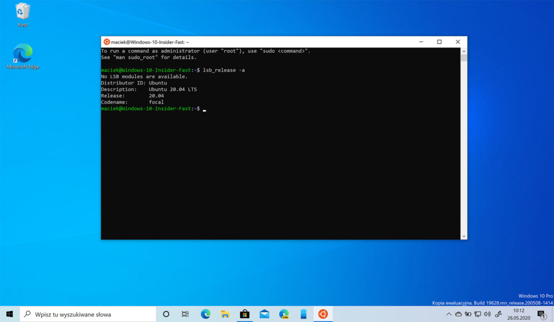Click 'See "man sudo_root" for details.' line
The height and width of the screenshot is (322, 554).
pos(148,57)
